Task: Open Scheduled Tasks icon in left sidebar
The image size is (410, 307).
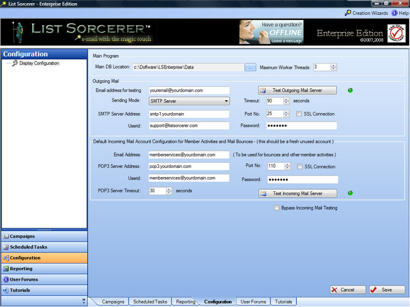Action: pos(6,247)
